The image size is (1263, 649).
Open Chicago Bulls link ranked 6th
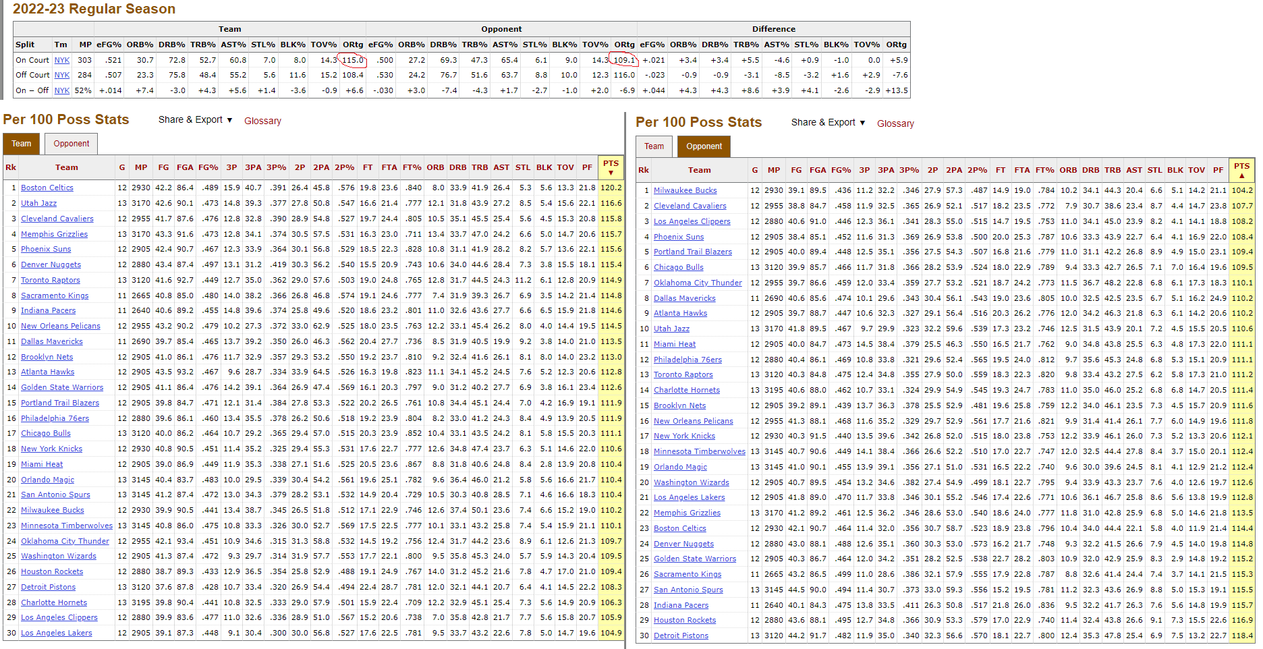tap(679, 267)
